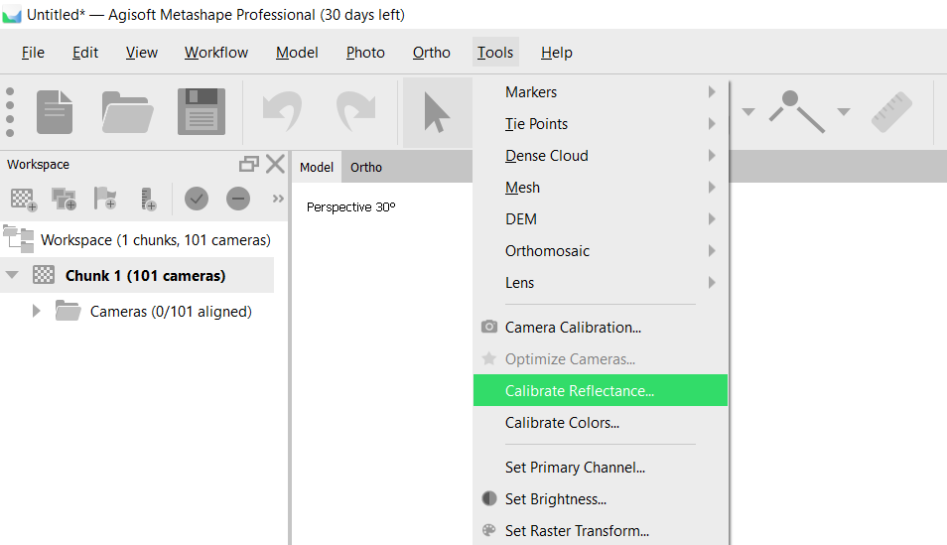The image size is (947, 545).
Task: Open dropdown arrow right of polyline tool
Action: point(843,111)
